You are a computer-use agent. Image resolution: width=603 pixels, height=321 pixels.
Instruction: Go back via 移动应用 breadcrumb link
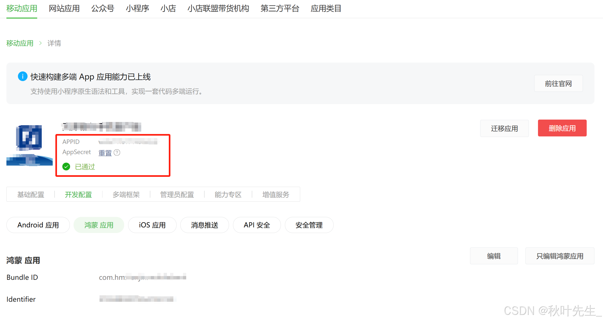pos(20,43)
